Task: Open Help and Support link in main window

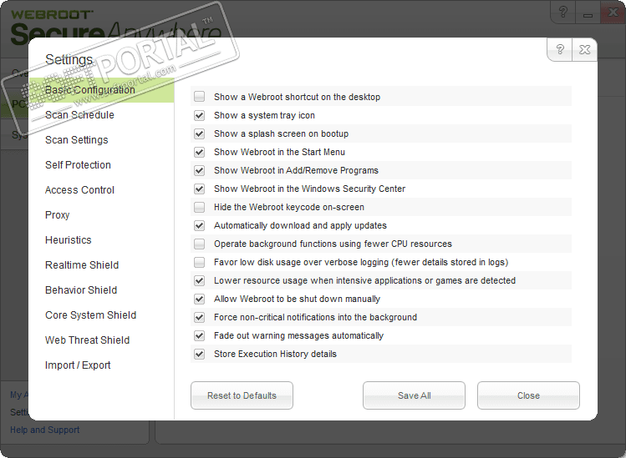Action: coord(45,430)
